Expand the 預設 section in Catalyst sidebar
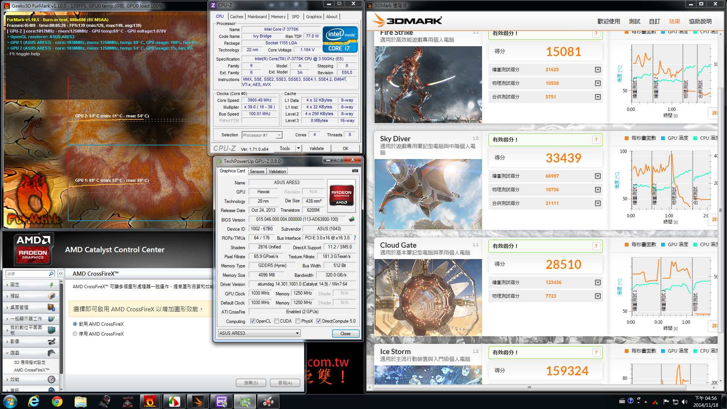 point(7,296)
